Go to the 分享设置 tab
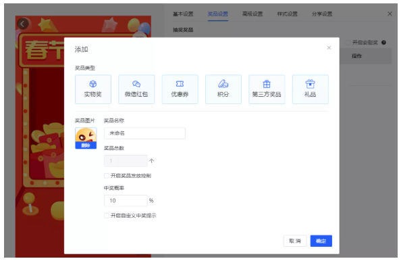The height and width of the screenshot is (261, 401). point(322,14)
